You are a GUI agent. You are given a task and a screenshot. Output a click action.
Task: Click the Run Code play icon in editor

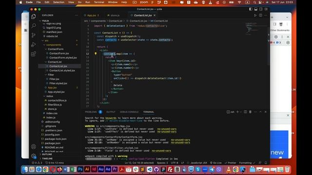click(x=255, y=15)
